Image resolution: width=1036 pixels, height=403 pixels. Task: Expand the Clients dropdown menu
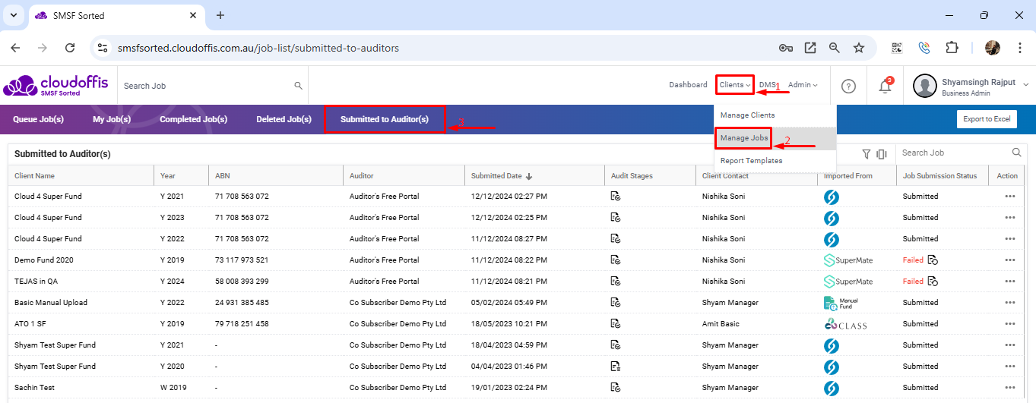(x=734, y=85)
